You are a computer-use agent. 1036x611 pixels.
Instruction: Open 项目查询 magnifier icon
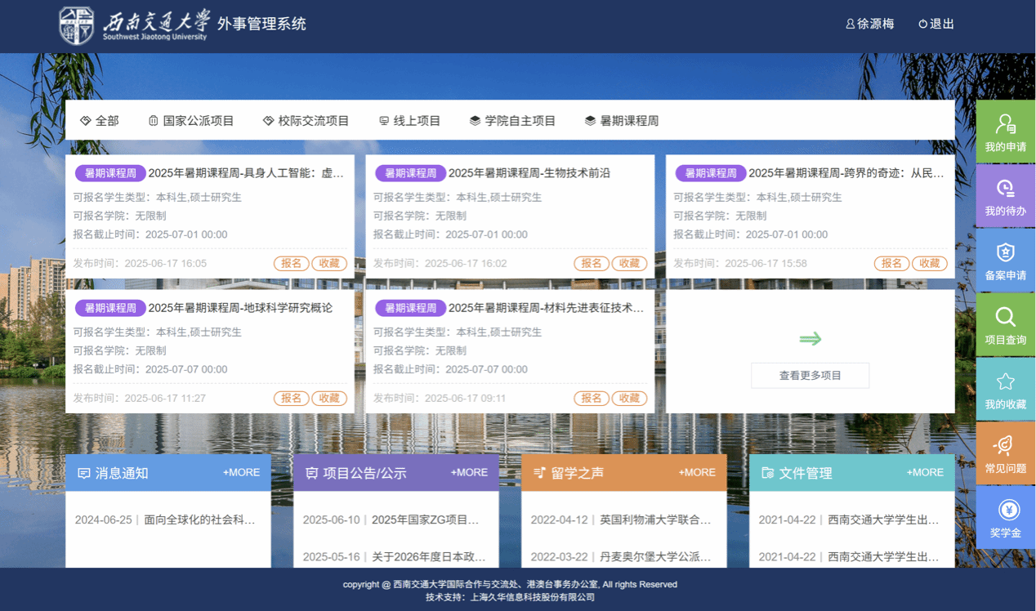(1005, 318)
